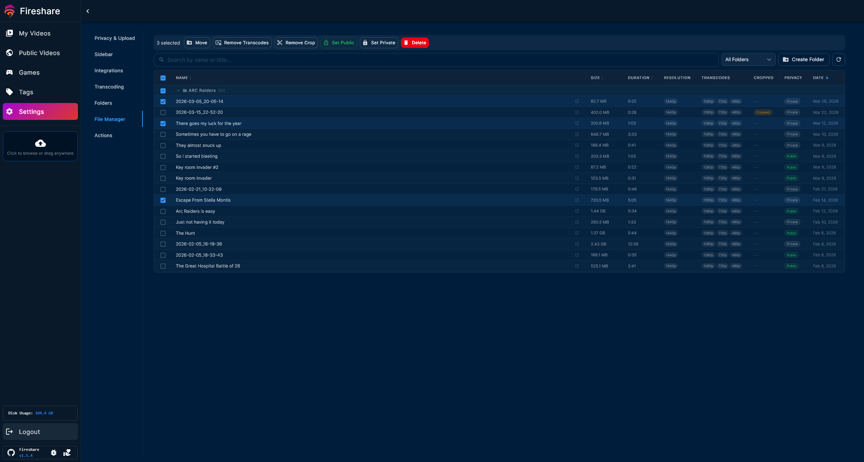The width and height of the screenshot is (864, 462).
Task: Click the sponsor heart icon
Action: pos(67,453)
